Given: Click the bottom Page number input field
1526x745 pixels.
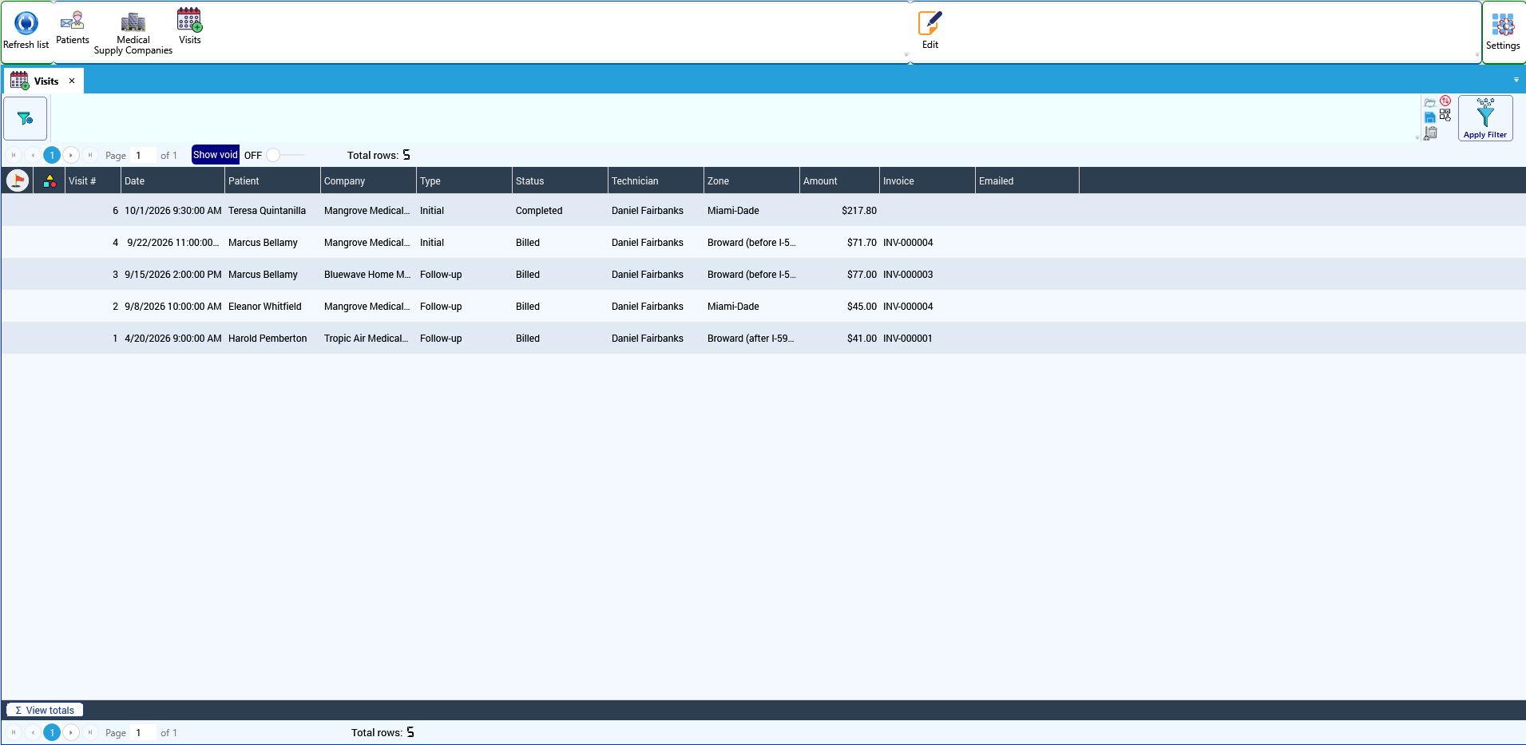Looking at the screenshot, I should [144, 732].
